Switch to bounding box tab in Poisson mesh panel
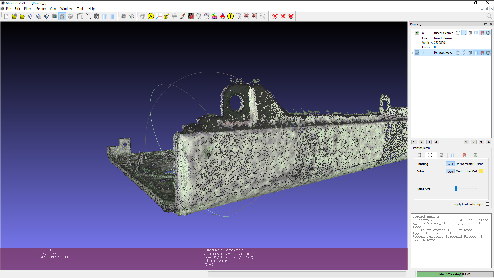Screen dimensions: 494x278 coord(419,155)
